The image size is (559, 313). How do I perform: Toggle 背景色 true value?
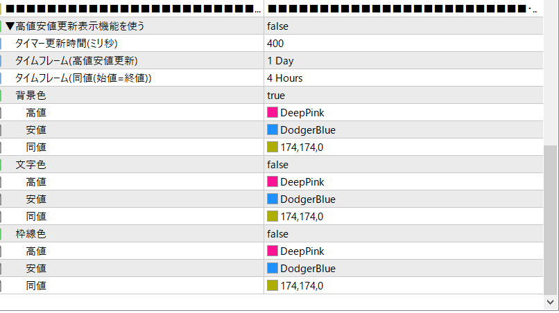[x=402, y=96]
